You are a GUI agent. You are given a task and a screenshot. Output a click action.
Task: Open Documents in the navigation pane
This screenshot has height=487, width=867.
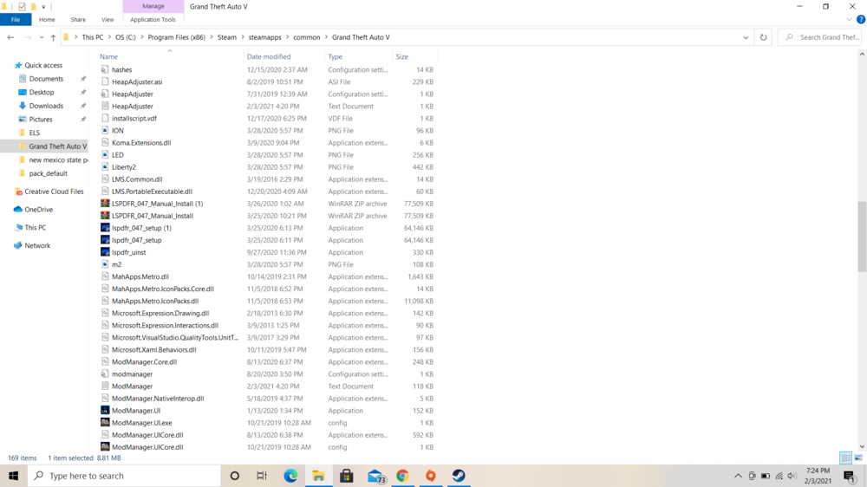[46, 79]
